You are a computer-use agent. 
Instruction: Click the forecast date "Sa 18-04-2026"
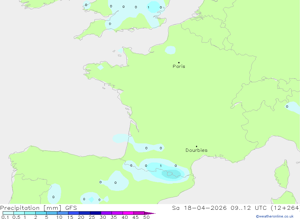point(199,208)
